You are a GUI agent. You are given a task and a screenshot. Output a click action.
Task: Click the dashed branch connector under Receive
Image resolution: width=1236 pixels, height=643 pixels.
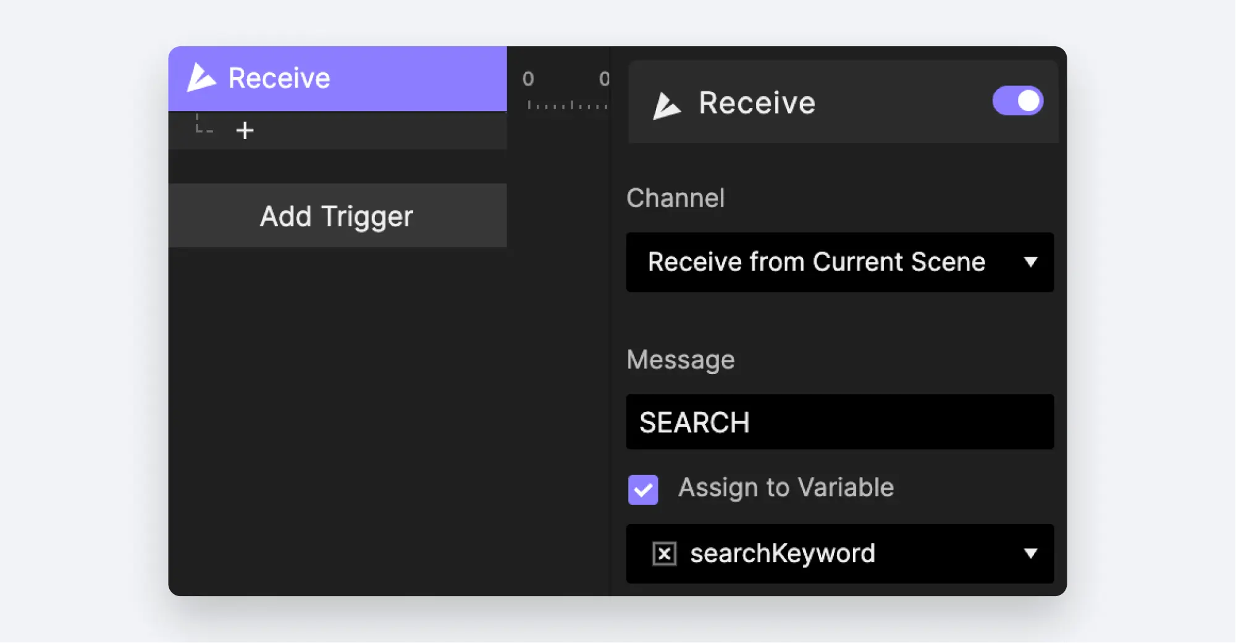click(x=204, y=123)
